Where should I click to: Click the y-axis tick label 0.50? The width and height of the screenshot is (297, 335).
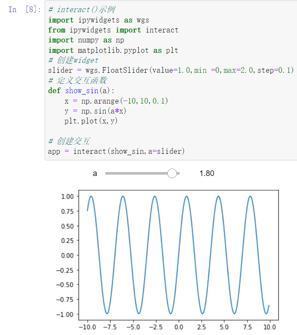click(67, 226)
